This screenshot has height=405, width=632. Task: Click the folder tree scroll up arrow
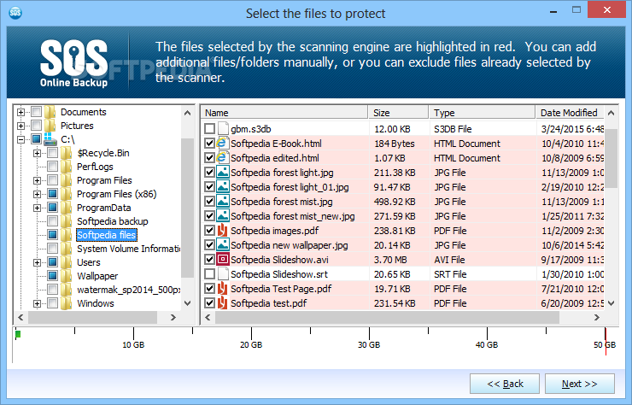click(187, 113)
